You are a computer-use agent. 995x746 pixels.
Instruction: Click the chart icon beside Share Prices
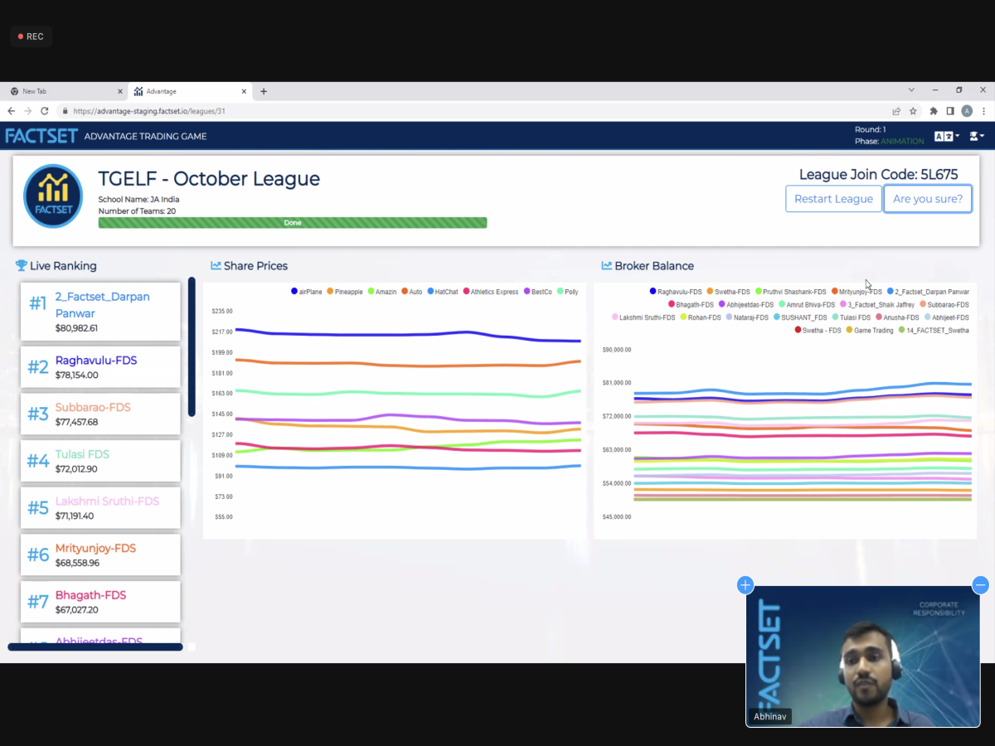click(216, 266)
